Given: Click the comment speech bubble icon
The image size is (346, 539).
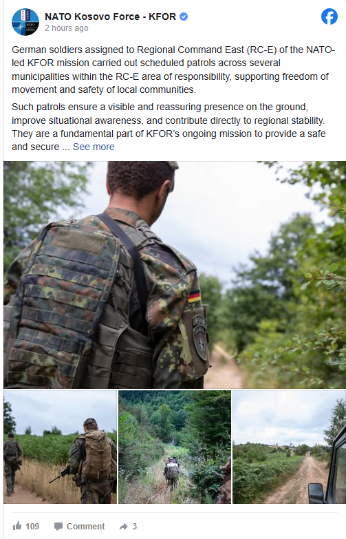Looking at the screenshot, I should [58, 527].
